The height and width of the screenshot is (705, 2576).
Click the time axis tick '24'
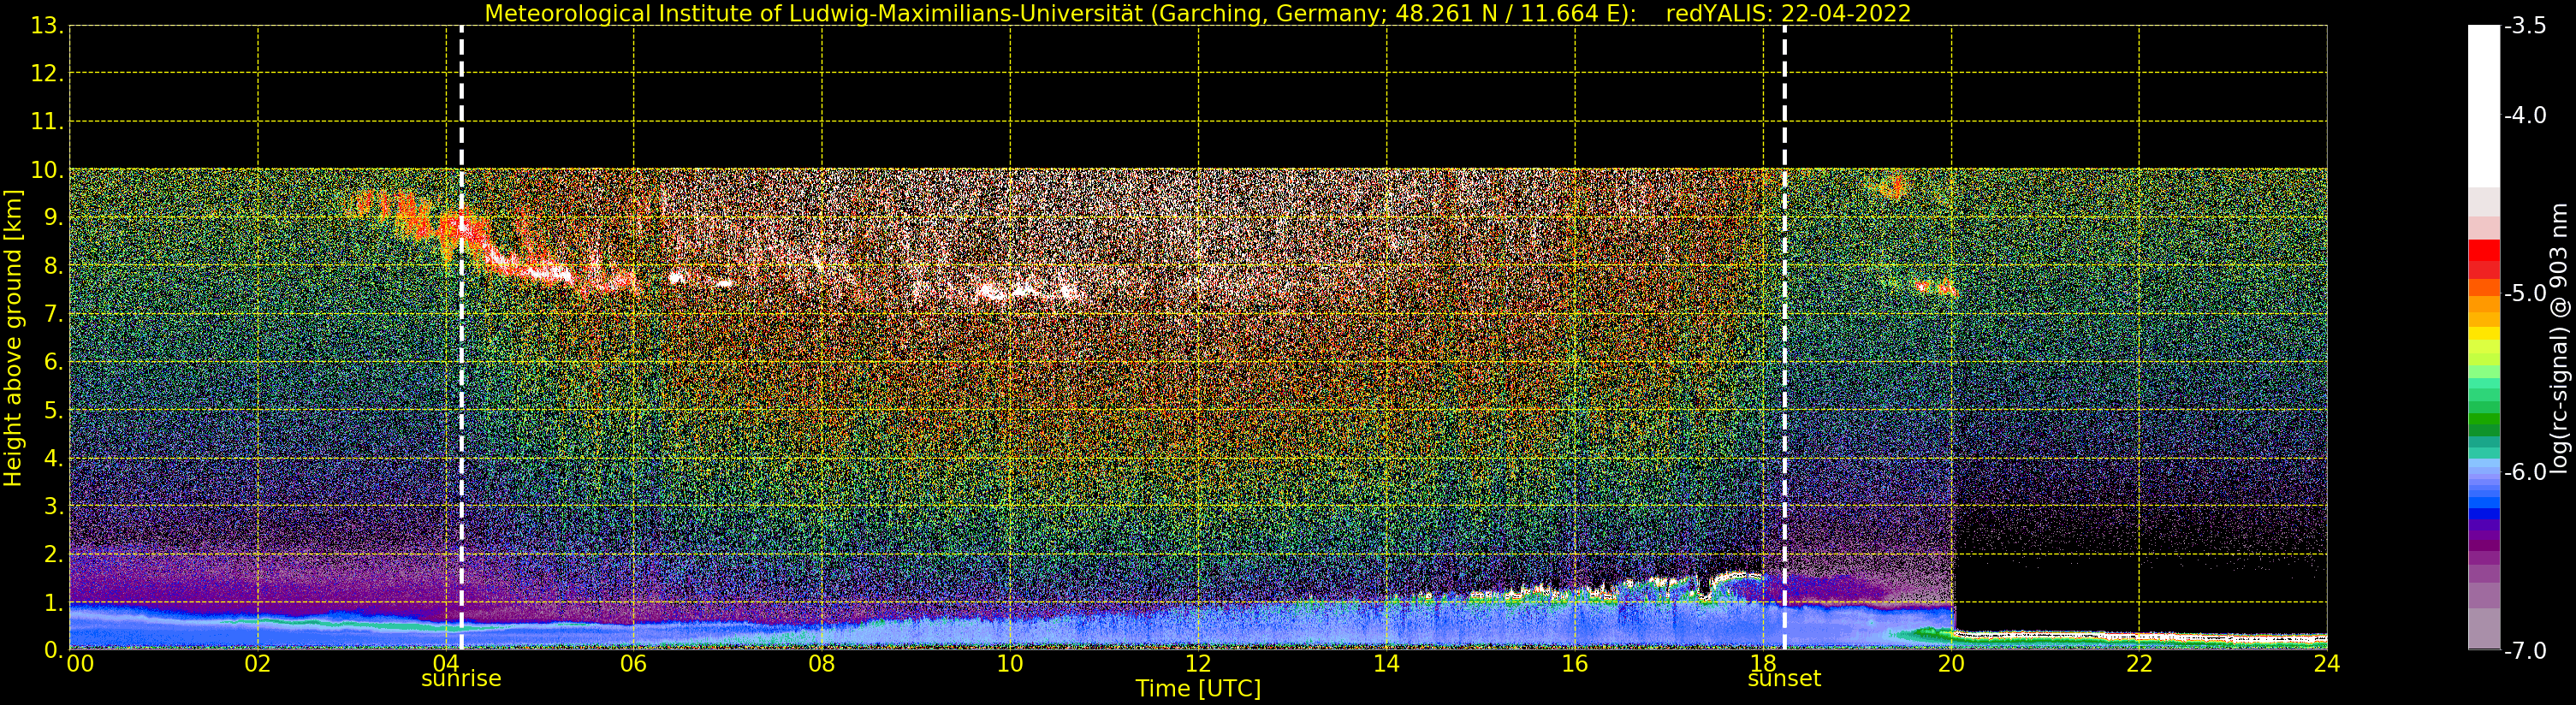click(x=2327, y=664)
